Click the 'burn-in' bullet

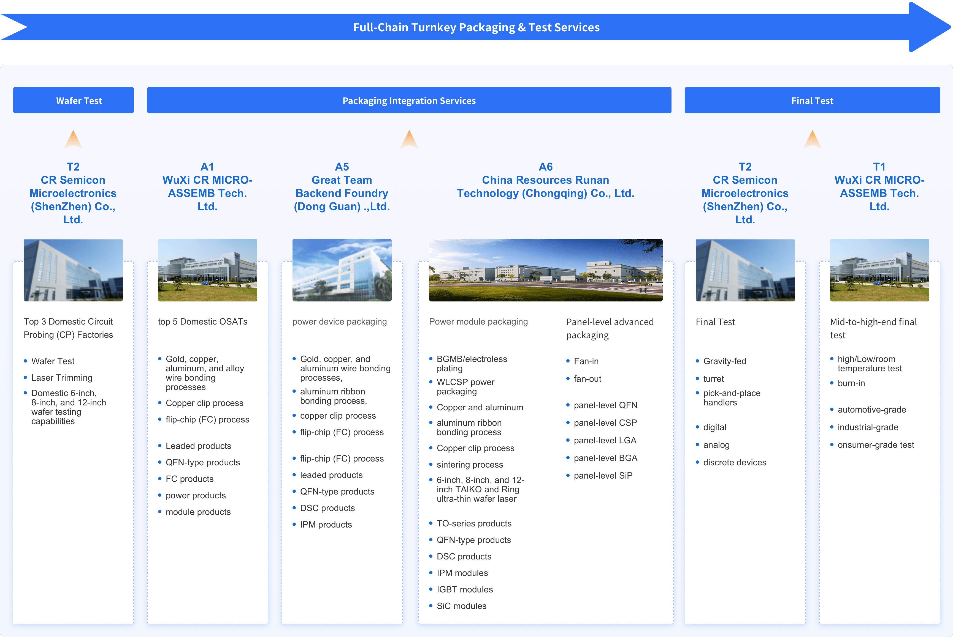click(851, 383)
